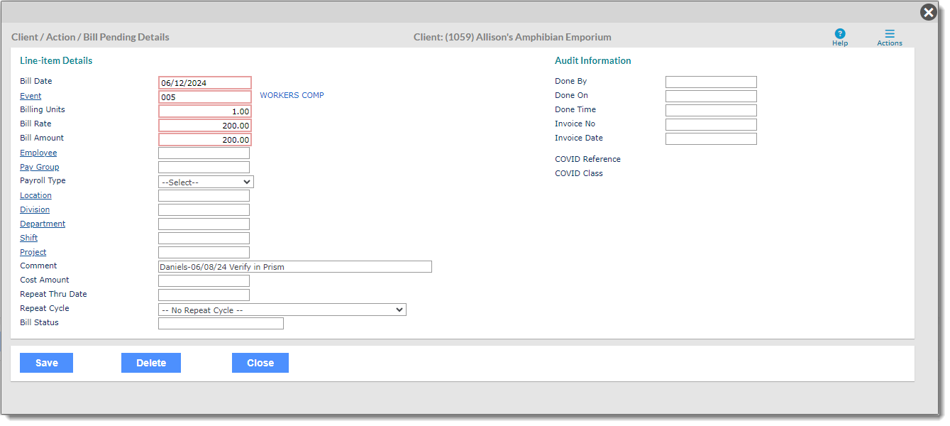Click the Department lookup link

tap(43, 224)
